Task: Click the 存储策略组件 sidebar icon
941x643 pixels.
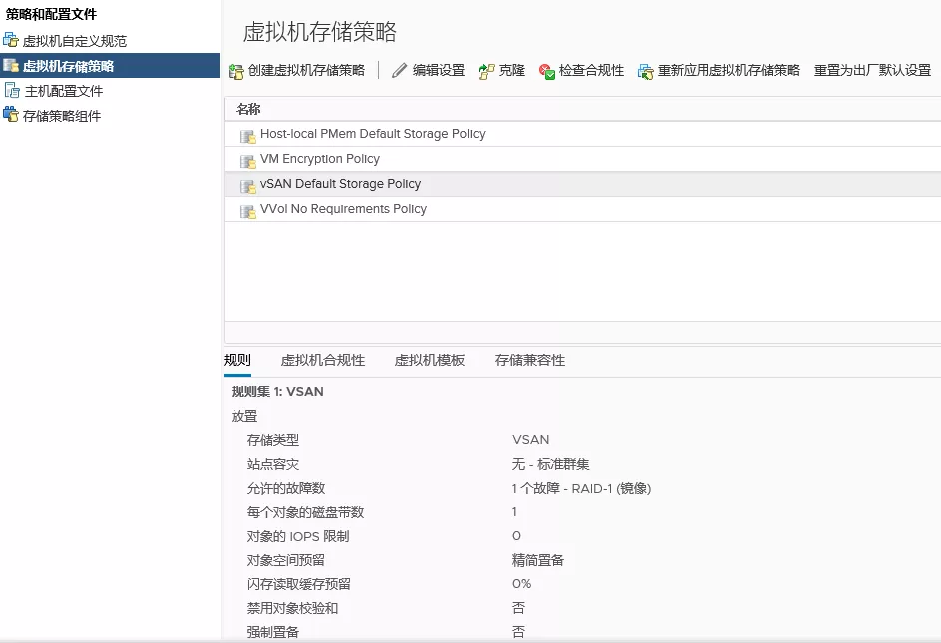Action: (x=11, y=116)
